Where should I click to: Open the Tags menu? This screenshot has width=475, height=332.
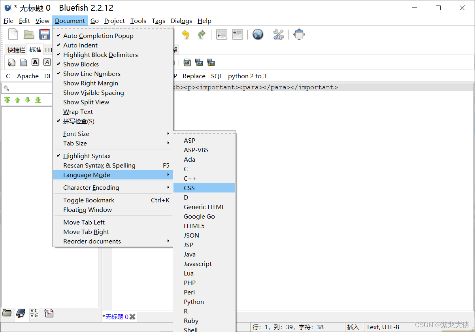pyautogui.click(x=158, y=21)
